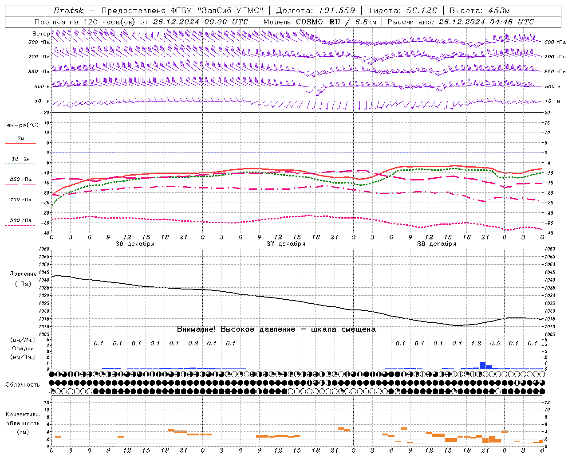Click the Td 2м legend entry
The height and width of the screenshot is (454, 568).
click(21, 159)
